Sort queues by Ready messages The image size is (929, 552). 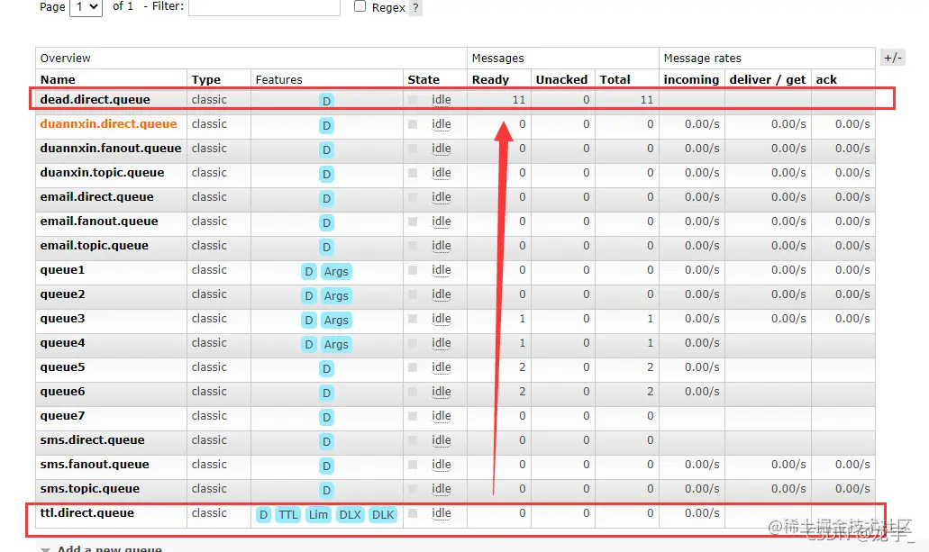point(490,79)
